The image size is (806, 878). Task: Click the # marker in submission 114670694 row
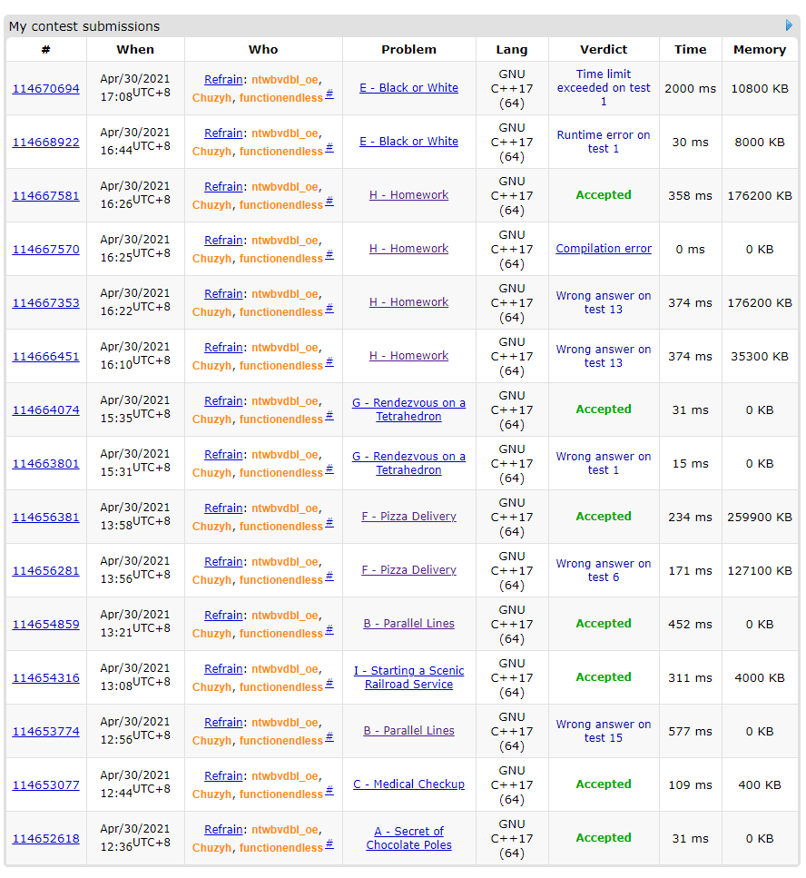329,94
